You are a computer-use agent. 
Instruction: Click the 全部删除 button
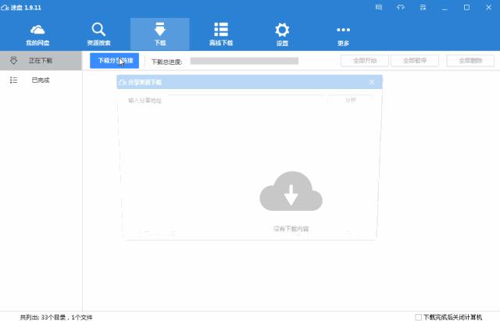tap(470, 61)
